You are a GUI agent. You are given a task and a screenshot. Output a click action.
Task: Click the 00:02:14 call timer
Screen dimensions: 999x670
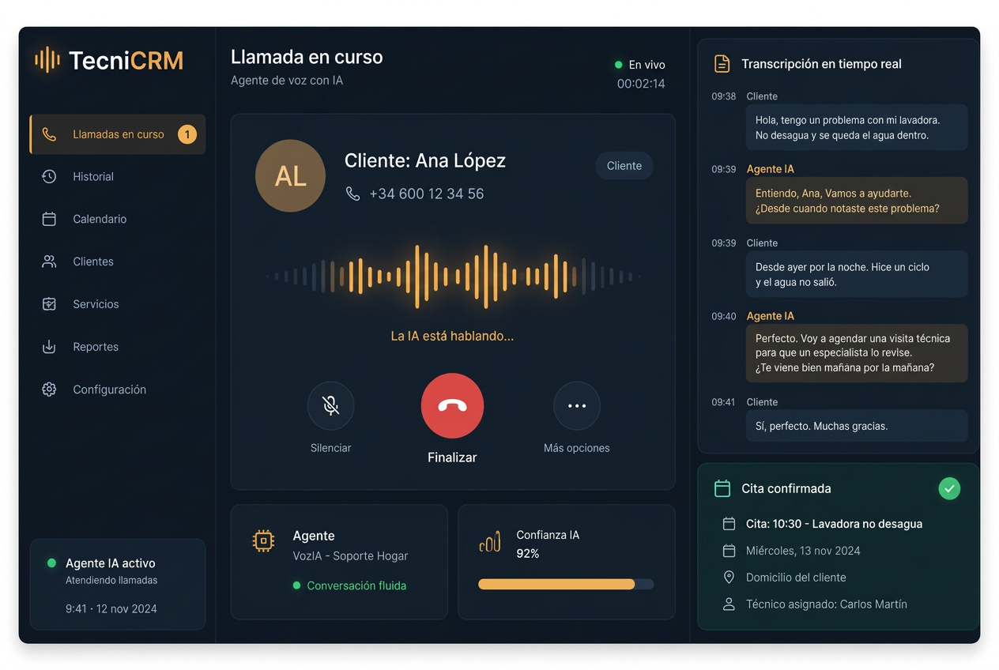point(641,84)
